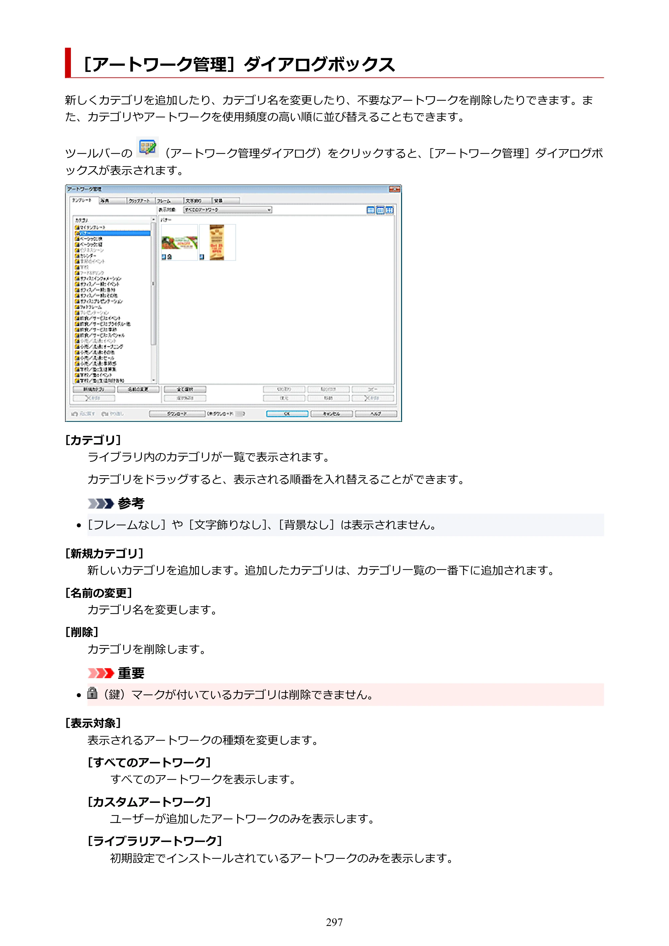Select the 背景 tab
The image size is (669, 946).
coord(226,201)
